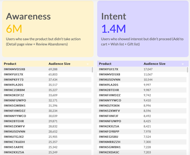The width and height of the screenshot is (190, 155).
Task: Click audience size 35,517 for IWIN9LA205
Action: (53, 85)
